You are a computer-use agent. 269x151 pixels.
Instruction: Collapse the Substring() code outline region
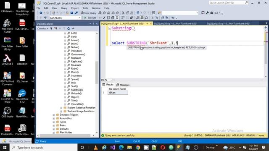[x=110, y=28]
